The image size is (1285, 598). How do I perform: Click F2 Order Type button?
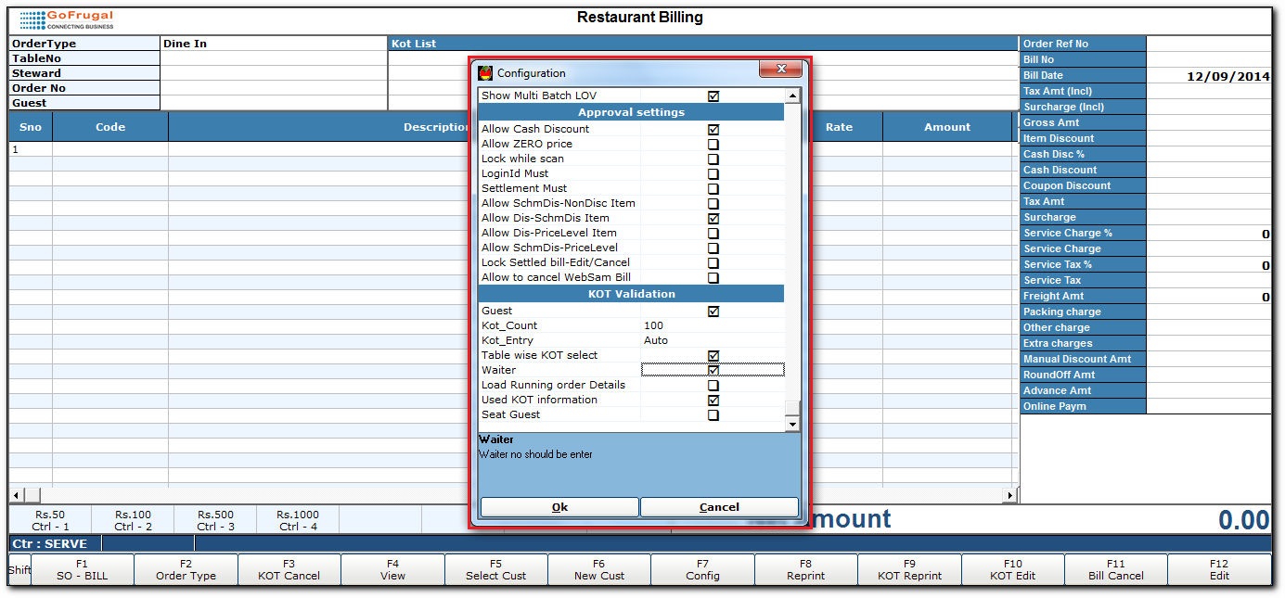pos(186,569)
